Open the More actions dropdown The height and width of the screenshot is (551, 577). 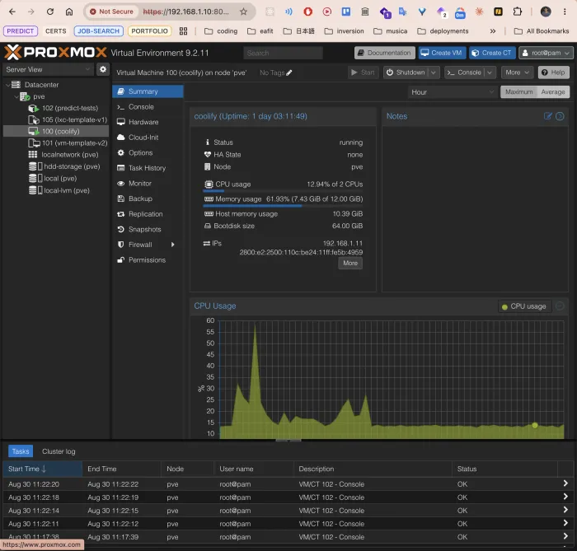pos(517,72)
